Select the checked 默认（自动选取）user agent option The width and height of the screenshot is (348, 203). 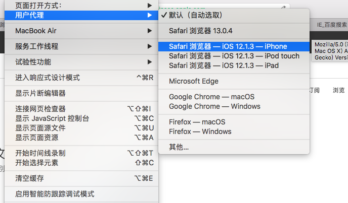(195, 16)
